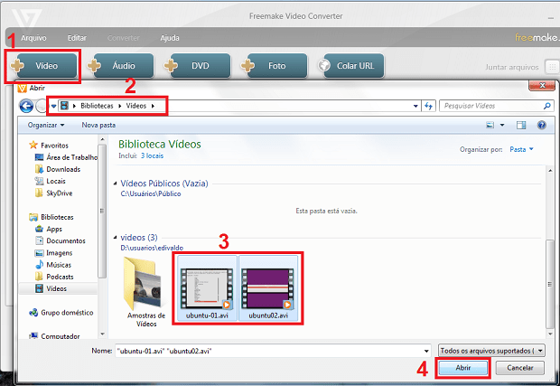
Task: Click the refresh button beside address bar
Action: coord(428,106)
